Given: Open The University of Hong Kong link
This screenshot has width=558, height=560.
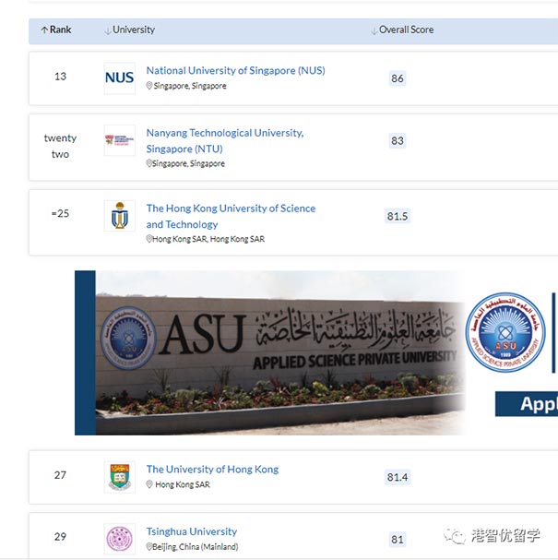Looking at the screenshot, I should pos(212,469).
